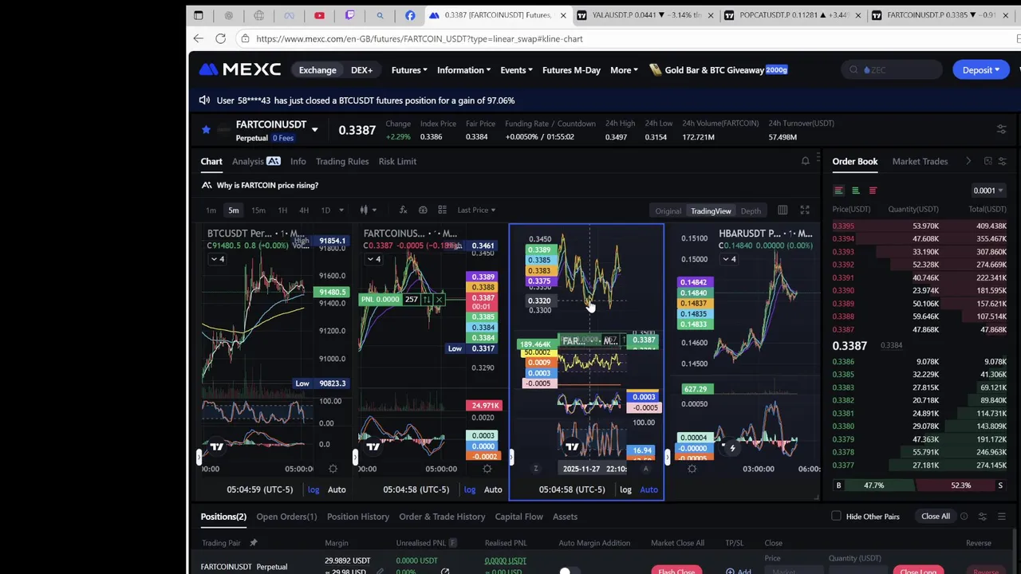Toggle the FARTCOINUSDT favorite star
The width and height of the screenshot is (1021, 574).
pos(206,129)
